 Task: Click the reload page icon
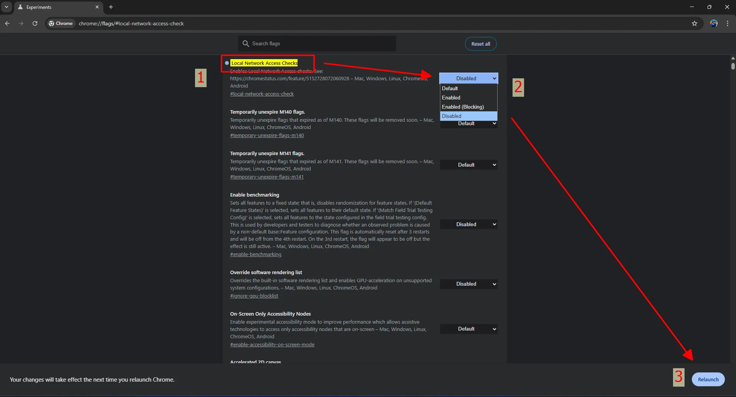tap(35, 23)
